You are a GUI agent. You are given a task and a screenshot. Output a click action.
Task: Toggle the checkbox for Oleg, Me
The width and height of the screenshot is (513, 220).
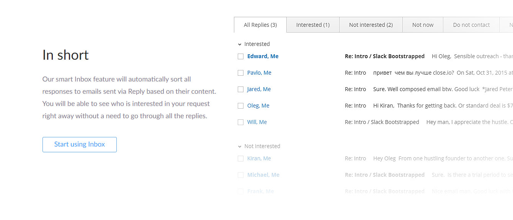point(240,106)
